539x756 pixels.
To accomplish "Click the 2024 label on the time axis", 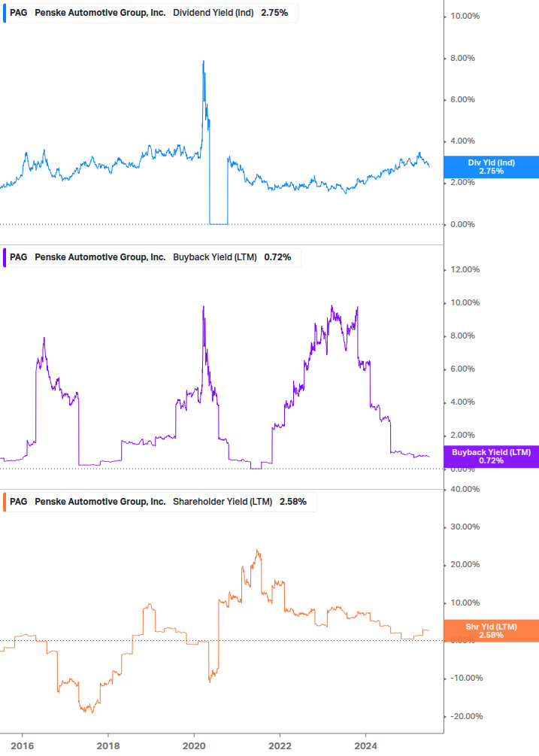I will pyautogui.click(x=365, y=746).
